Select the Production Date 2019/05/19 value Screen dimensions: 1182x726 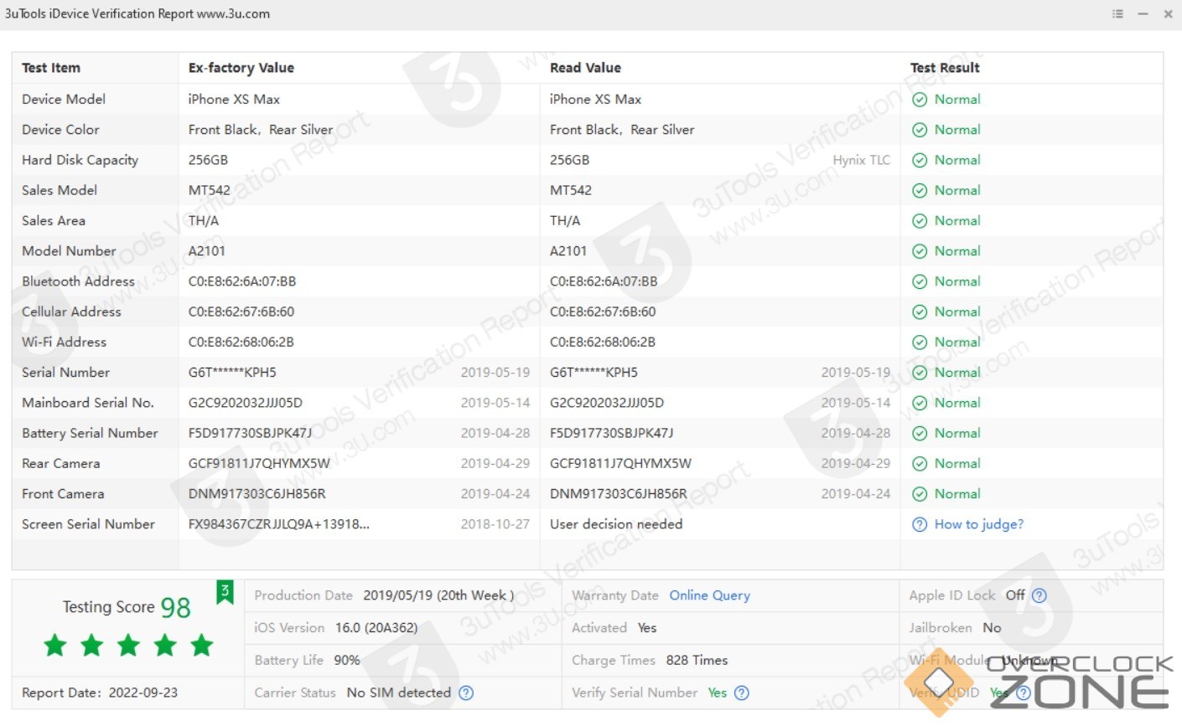coord(438,595)
